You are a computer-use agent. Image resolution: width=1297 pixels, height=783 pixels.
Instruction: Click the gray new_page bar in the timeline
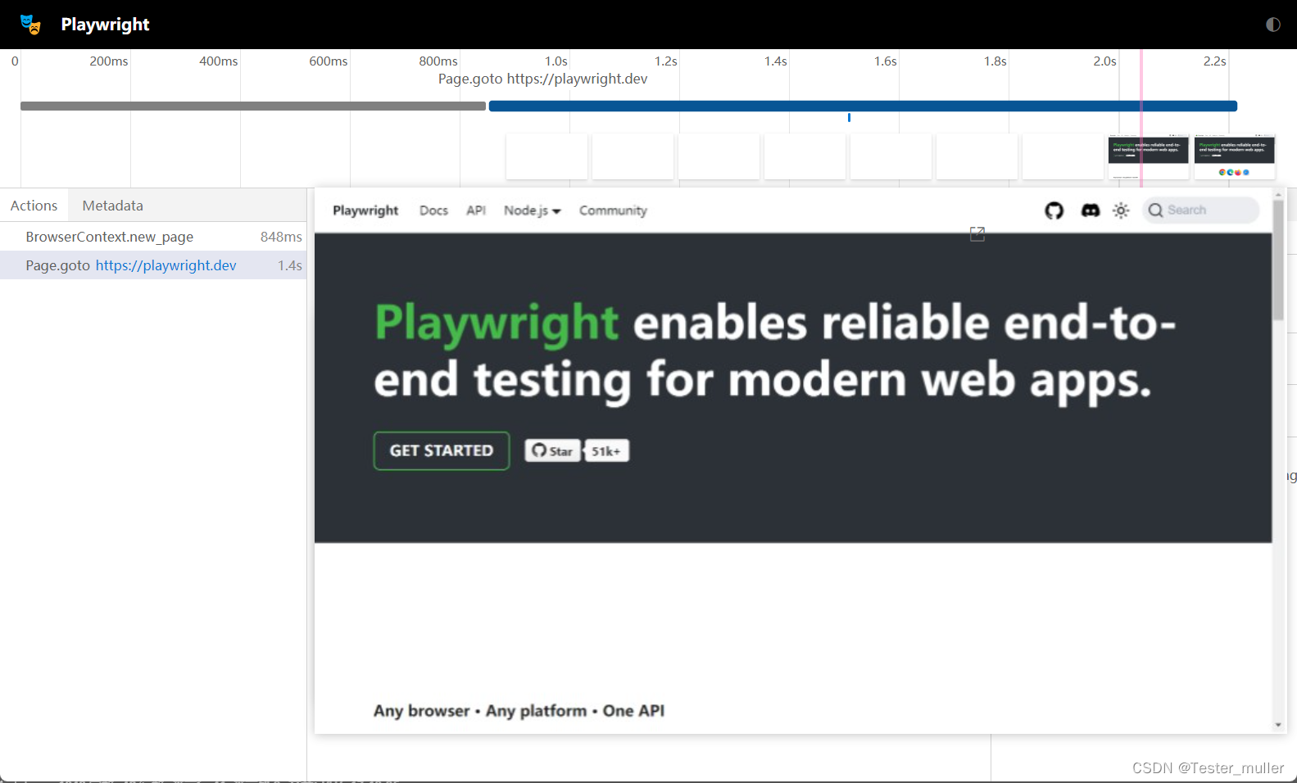click(x=253, y=106)
